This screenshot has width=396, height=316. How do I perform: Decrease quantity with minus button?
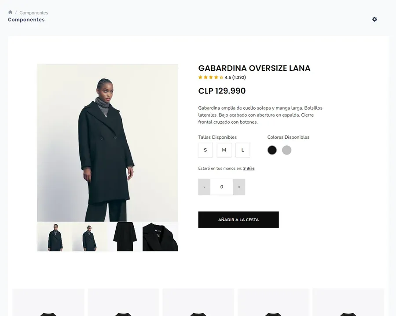pos(204,187)
